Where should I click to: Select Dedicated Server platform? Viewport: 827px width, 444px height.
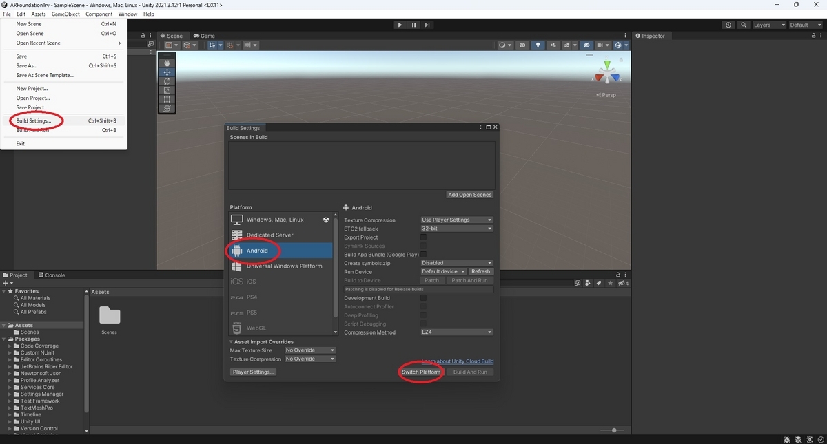click(x=280, y=235)
